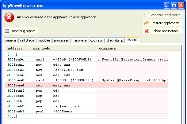Select row with address 5005bea1
Image resolution: width=187 pixels, height=124 pixels.
click(x=86, y=65)
